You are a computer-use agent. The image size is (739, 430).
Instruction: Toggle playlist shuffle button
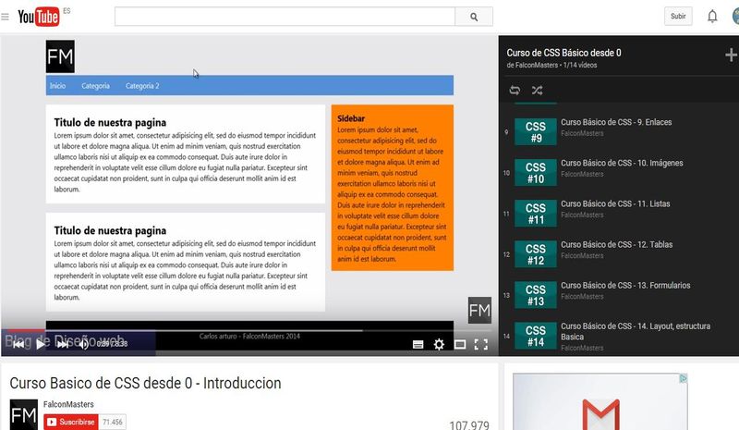tap(538, 91)
